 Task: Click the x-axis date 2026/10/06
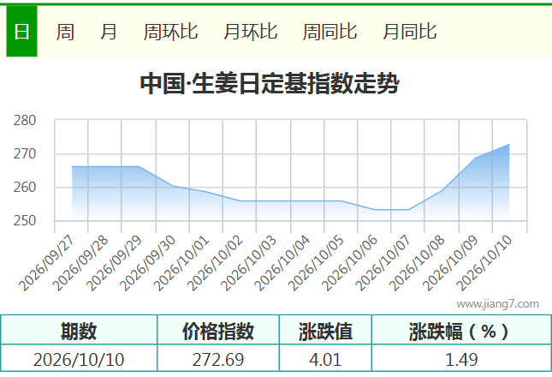coord(349,263)
